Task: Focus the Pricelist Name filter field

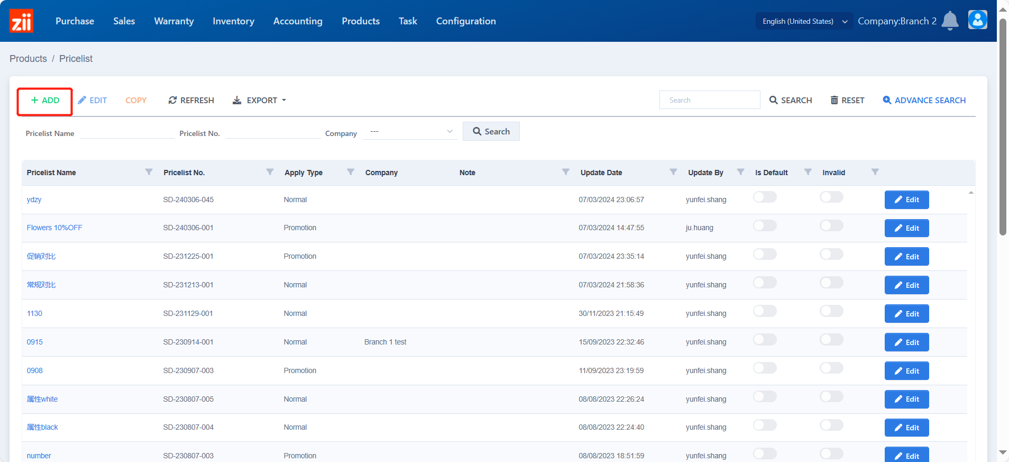Action: point(127,132)
